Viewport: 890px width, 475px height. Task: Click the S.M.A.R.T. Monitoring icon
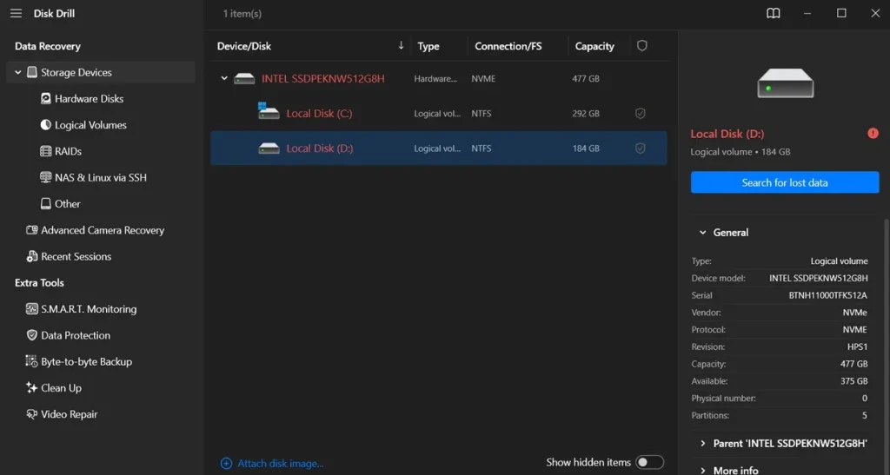point(32,309)
